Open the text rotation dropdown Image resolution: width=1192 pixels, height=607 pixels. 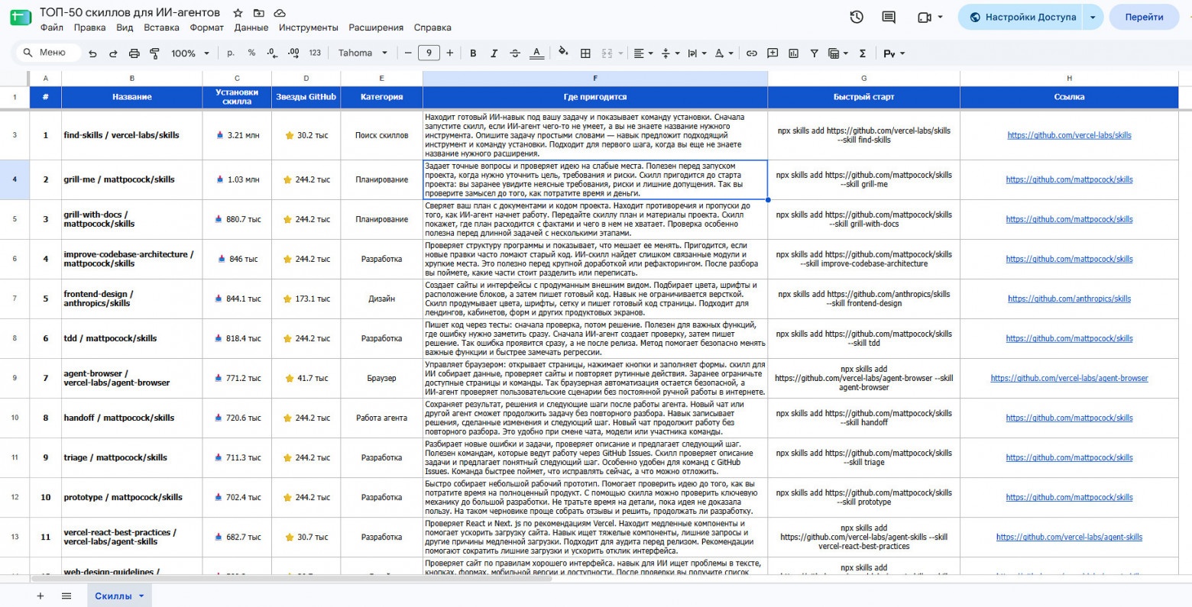pos(724,53)
